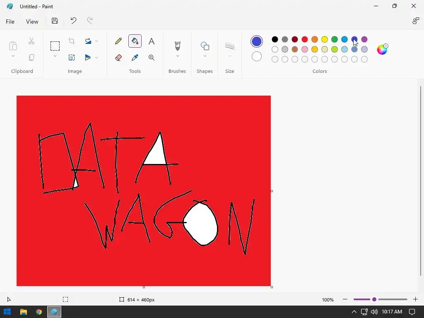Screen dimensions: 424x318
Task: Click the Redo arrow
Action: tap(89, 21)
